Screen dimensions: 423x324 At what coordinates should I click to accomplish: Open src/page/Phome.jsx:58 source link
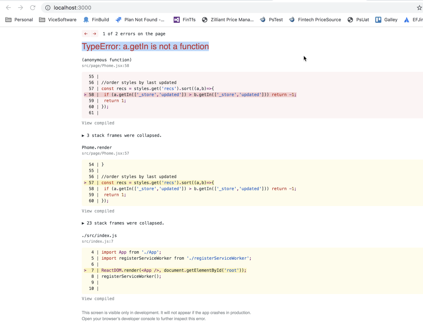105,66
